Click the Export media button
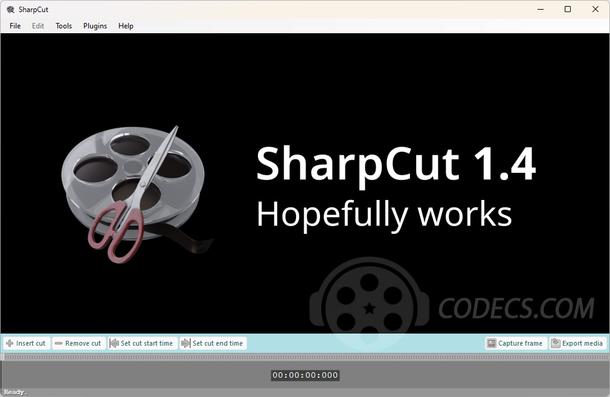This screenshot has height=397, width=610. click(578, 343)
